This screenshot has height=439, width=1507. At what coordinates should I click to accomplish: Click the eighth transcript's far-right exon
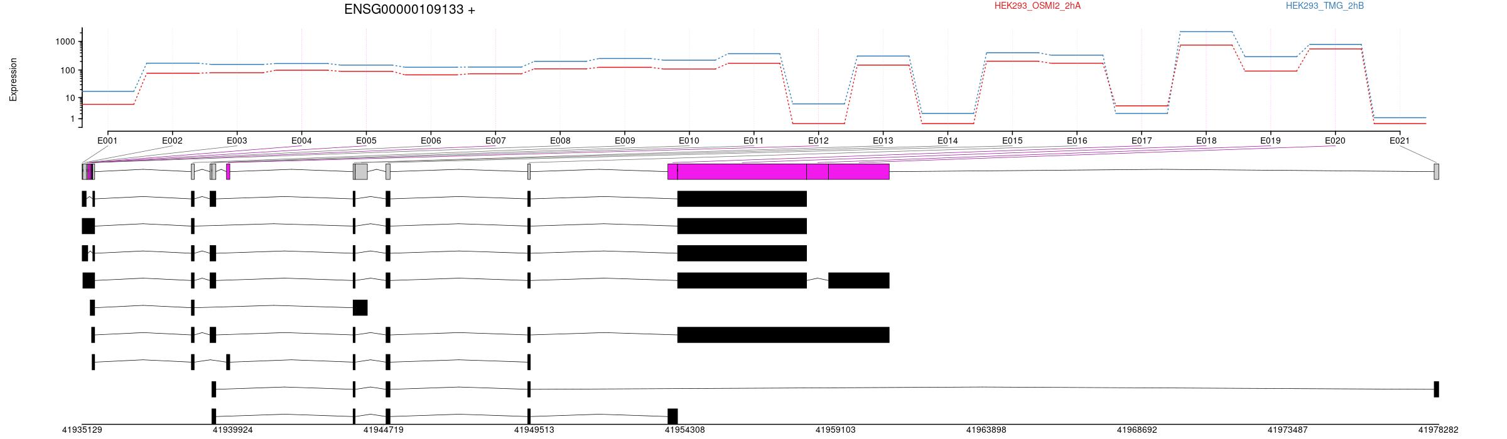coord(1437,389)
